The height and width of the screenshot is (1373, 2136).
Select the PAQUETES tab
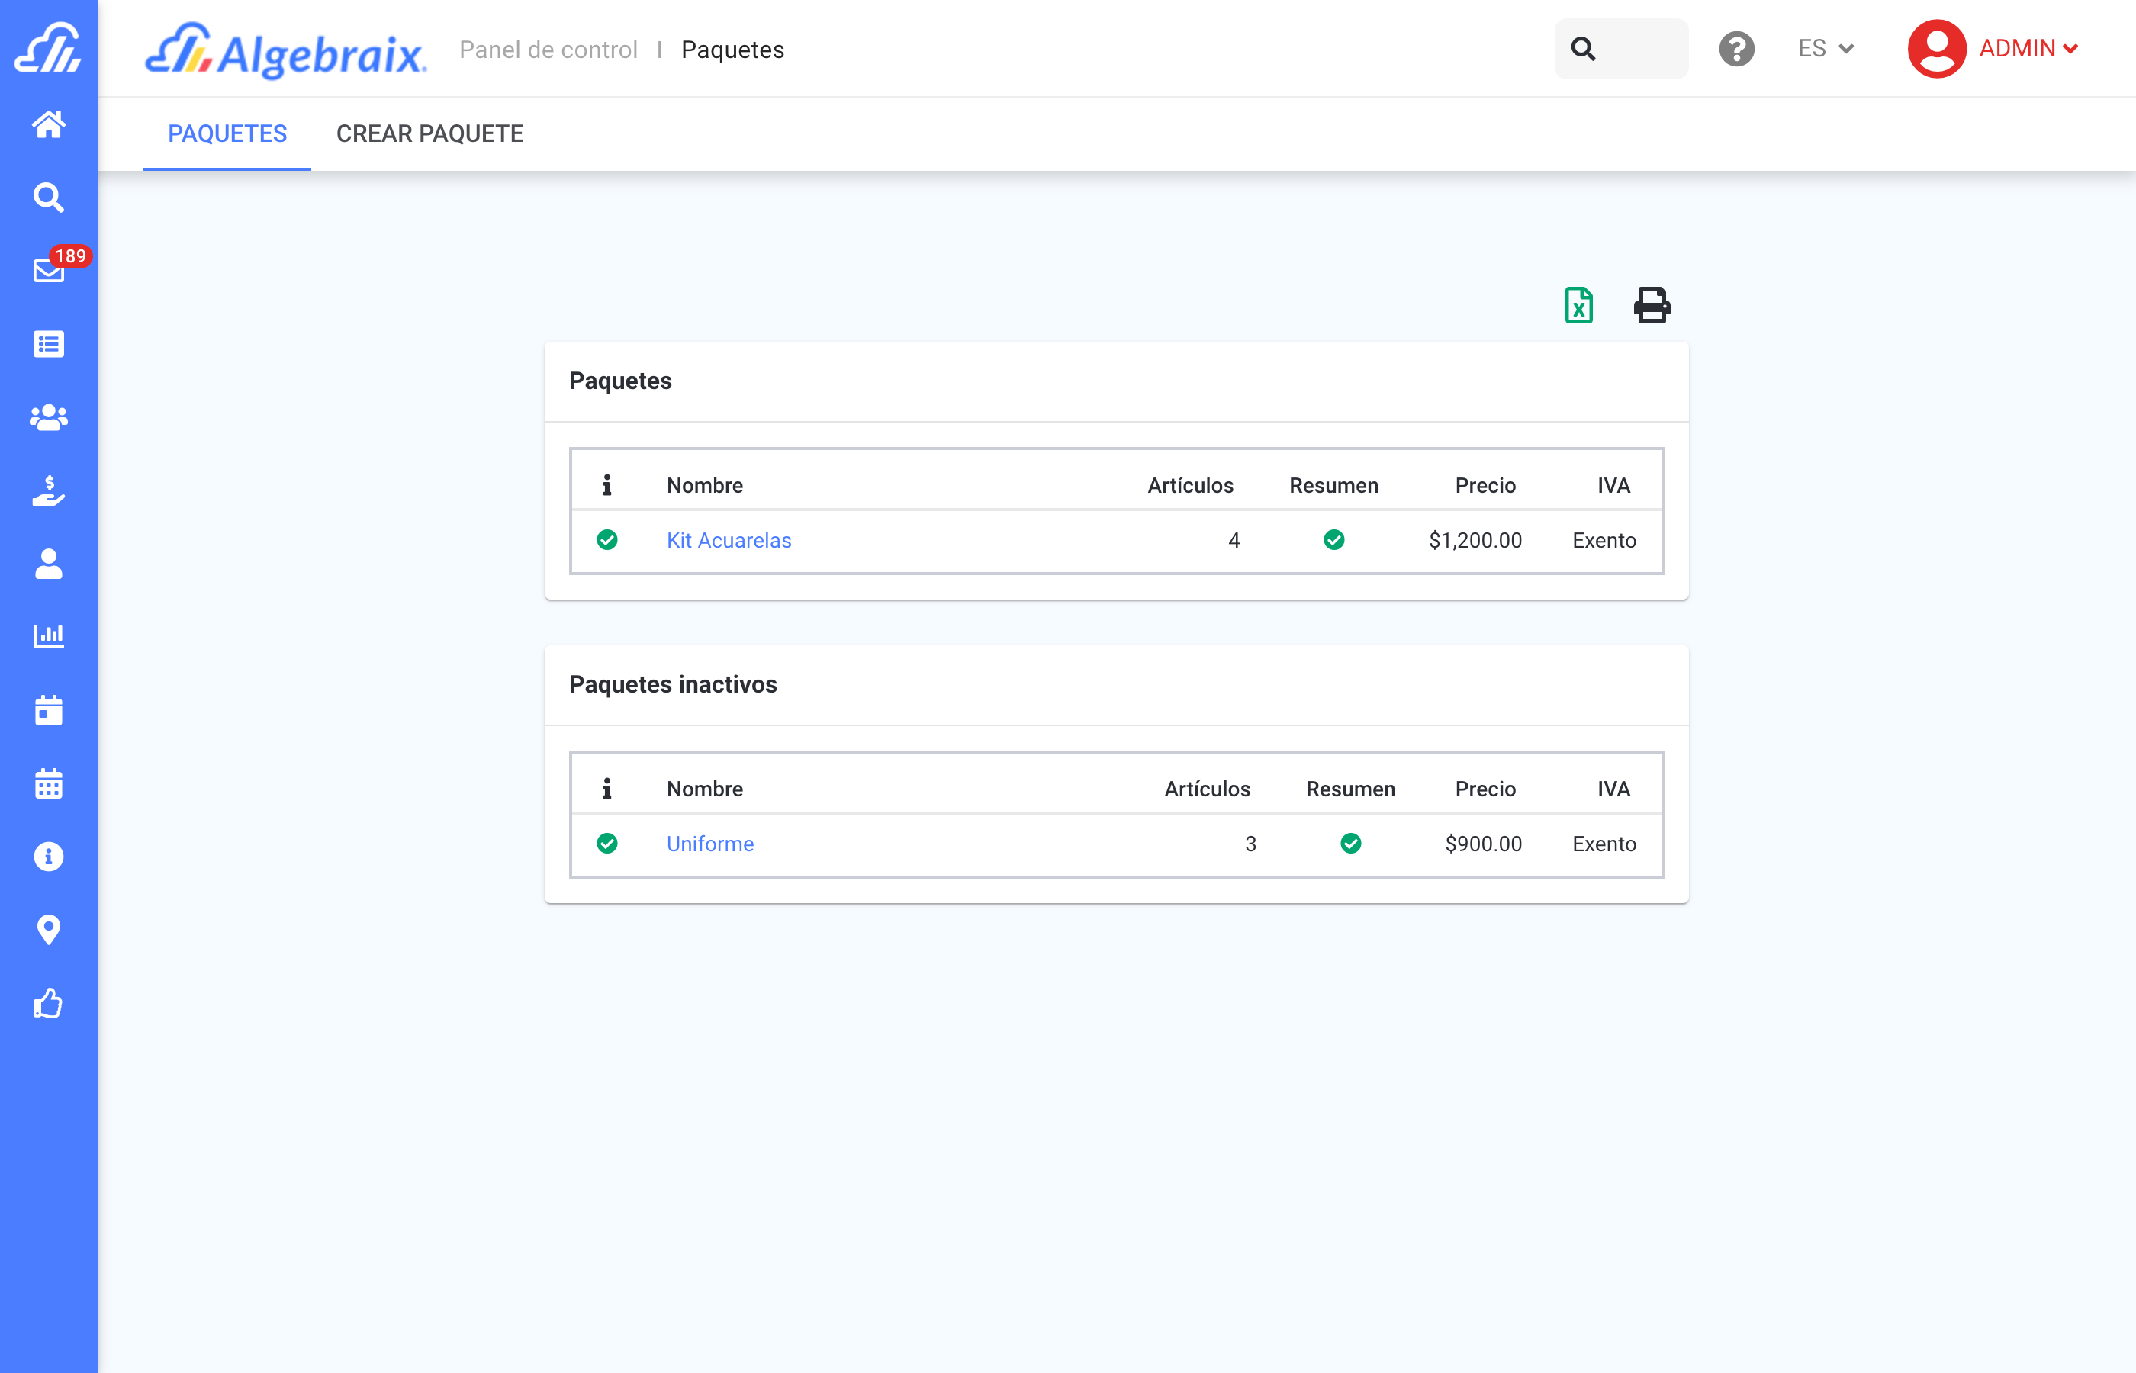[x=227, y=133]
